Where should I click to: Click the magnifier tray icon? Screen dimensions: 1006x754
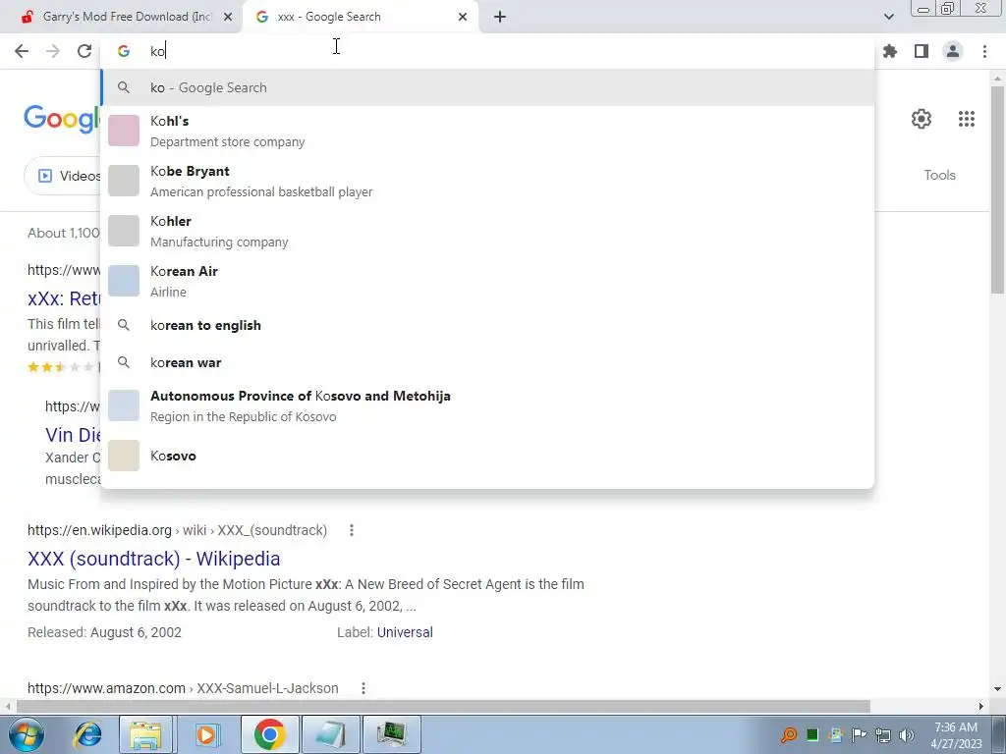point(789,735)
